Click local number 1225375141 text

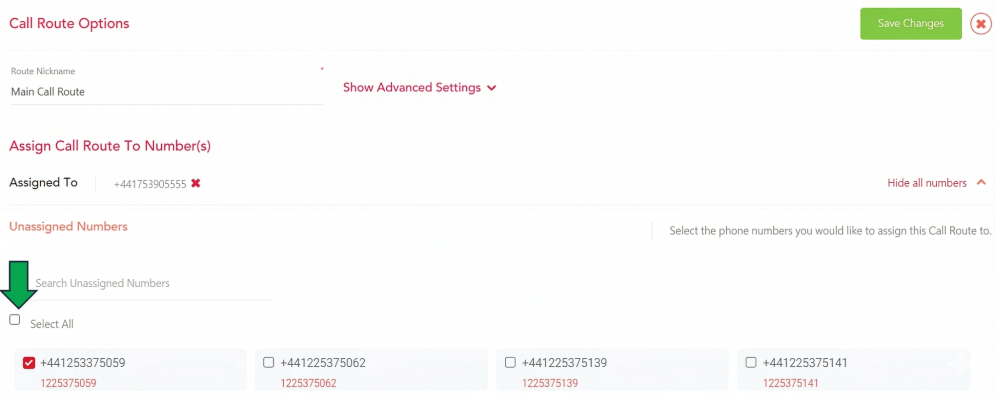pos(790,383)
